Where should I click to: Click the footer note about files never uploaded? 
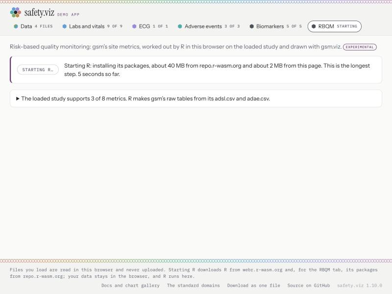[x=194, y=273]
